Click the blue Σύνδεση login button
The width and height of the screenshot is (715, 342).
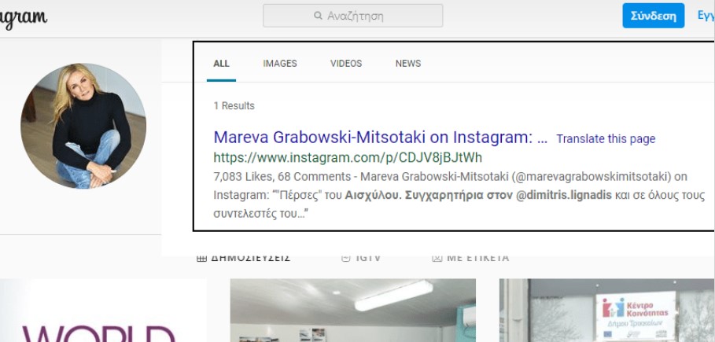[x=653, y=16]
